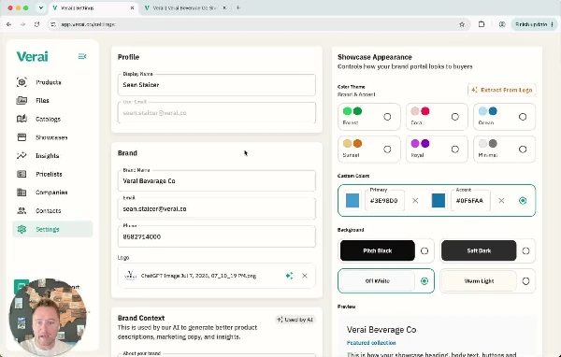The height and width of the screenshot is (357, 561).
Task: Click the Verai logo
Action: point(32,56)
